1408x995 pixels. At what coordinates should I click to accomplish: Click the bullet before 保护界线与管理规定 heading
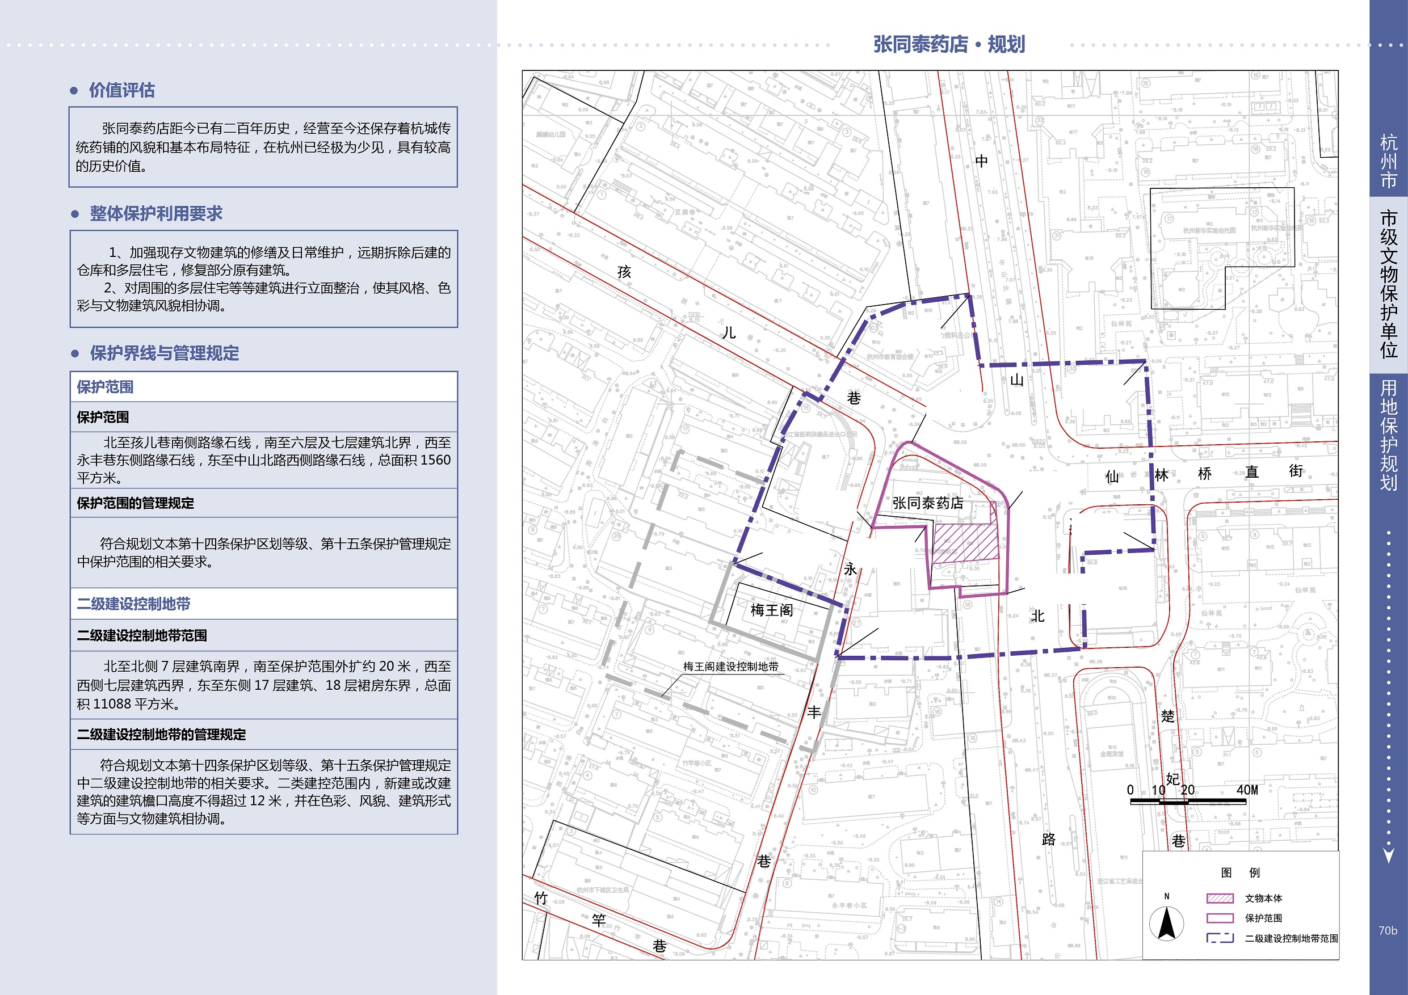click(75, 354)
